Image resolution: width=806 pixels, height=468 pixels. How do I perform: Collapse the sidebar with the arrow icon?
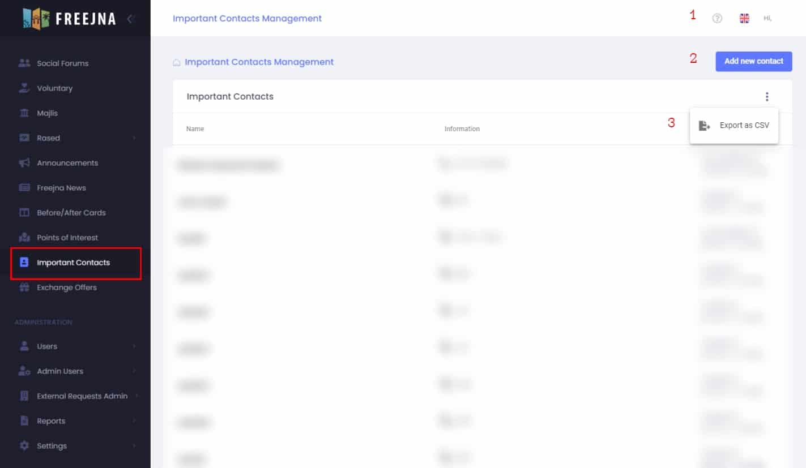(130, 19)
